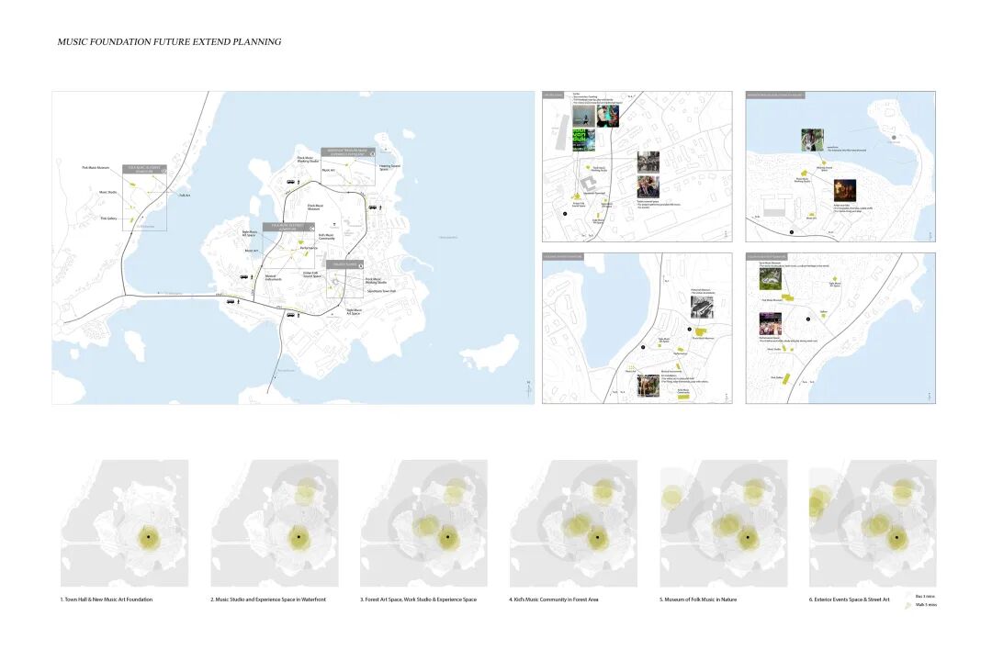Select the black-and-white piano photo
Image resolution: width=992 pixels, height=661 pixels.
pyautogui.click(x=703, y=306)
